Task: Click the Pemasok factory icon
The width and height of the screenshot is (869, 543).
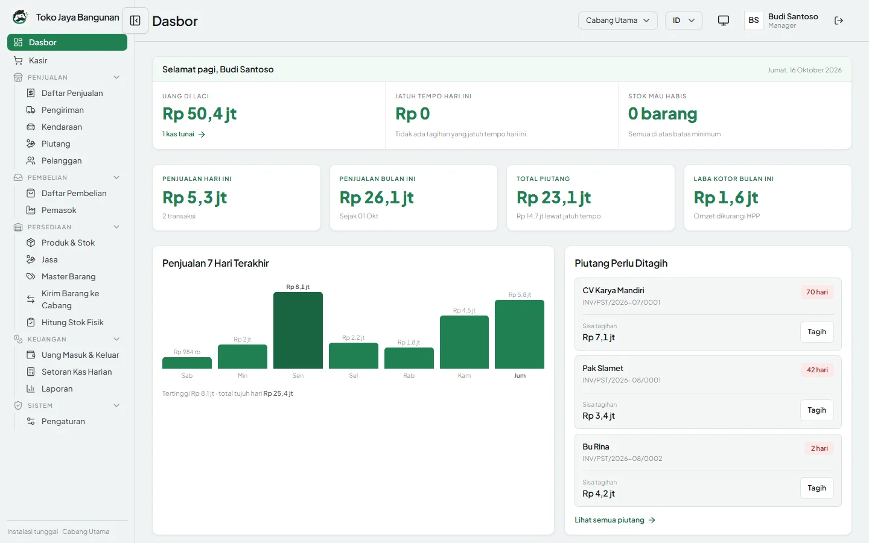Action: click(x=31, y=210)
